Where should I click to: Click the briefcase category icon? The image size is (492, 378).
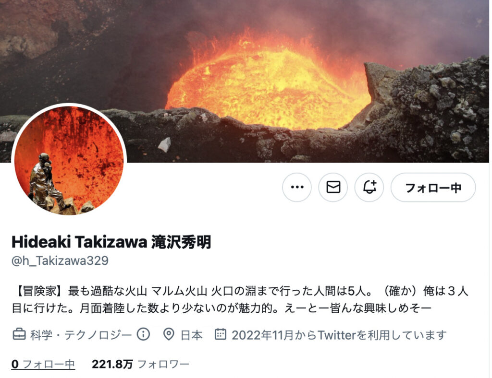(x=19, y=334)
